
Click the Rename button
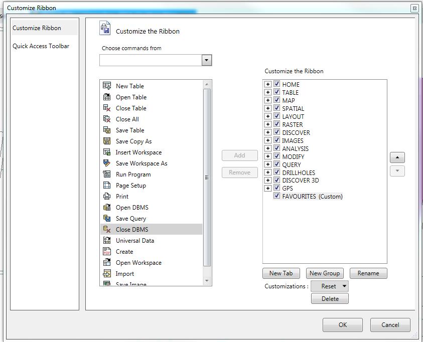[x=368, y=273]
